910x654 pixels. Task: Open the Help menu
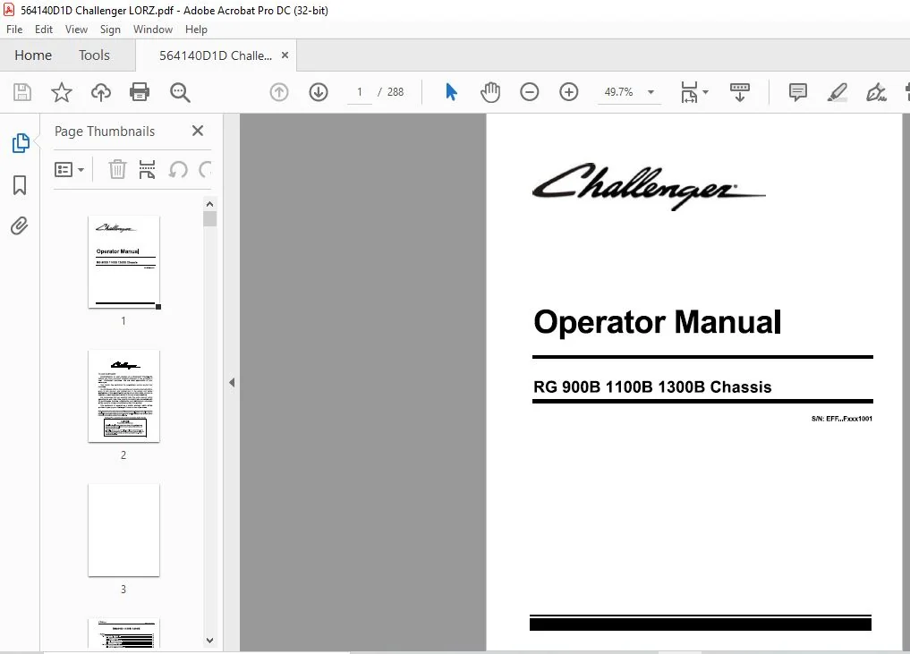click(x=196, y=30)
